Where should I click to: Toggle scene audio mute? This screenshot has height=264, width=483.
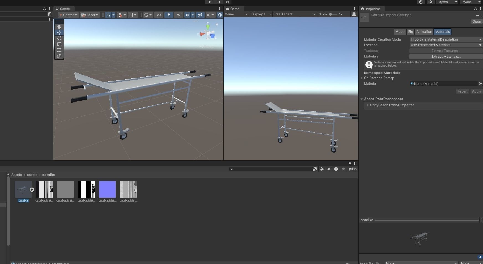click(179, 15)
